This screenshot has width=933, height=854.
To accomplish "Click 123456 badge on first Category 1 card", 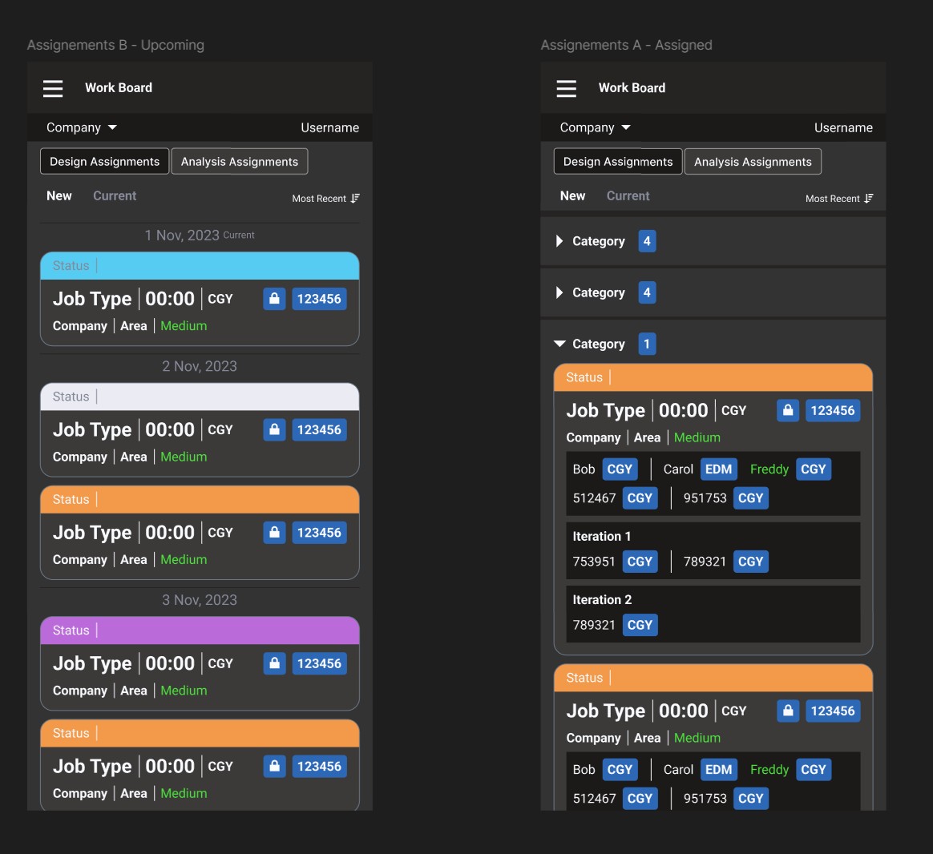I will click(x=833, y=410).
